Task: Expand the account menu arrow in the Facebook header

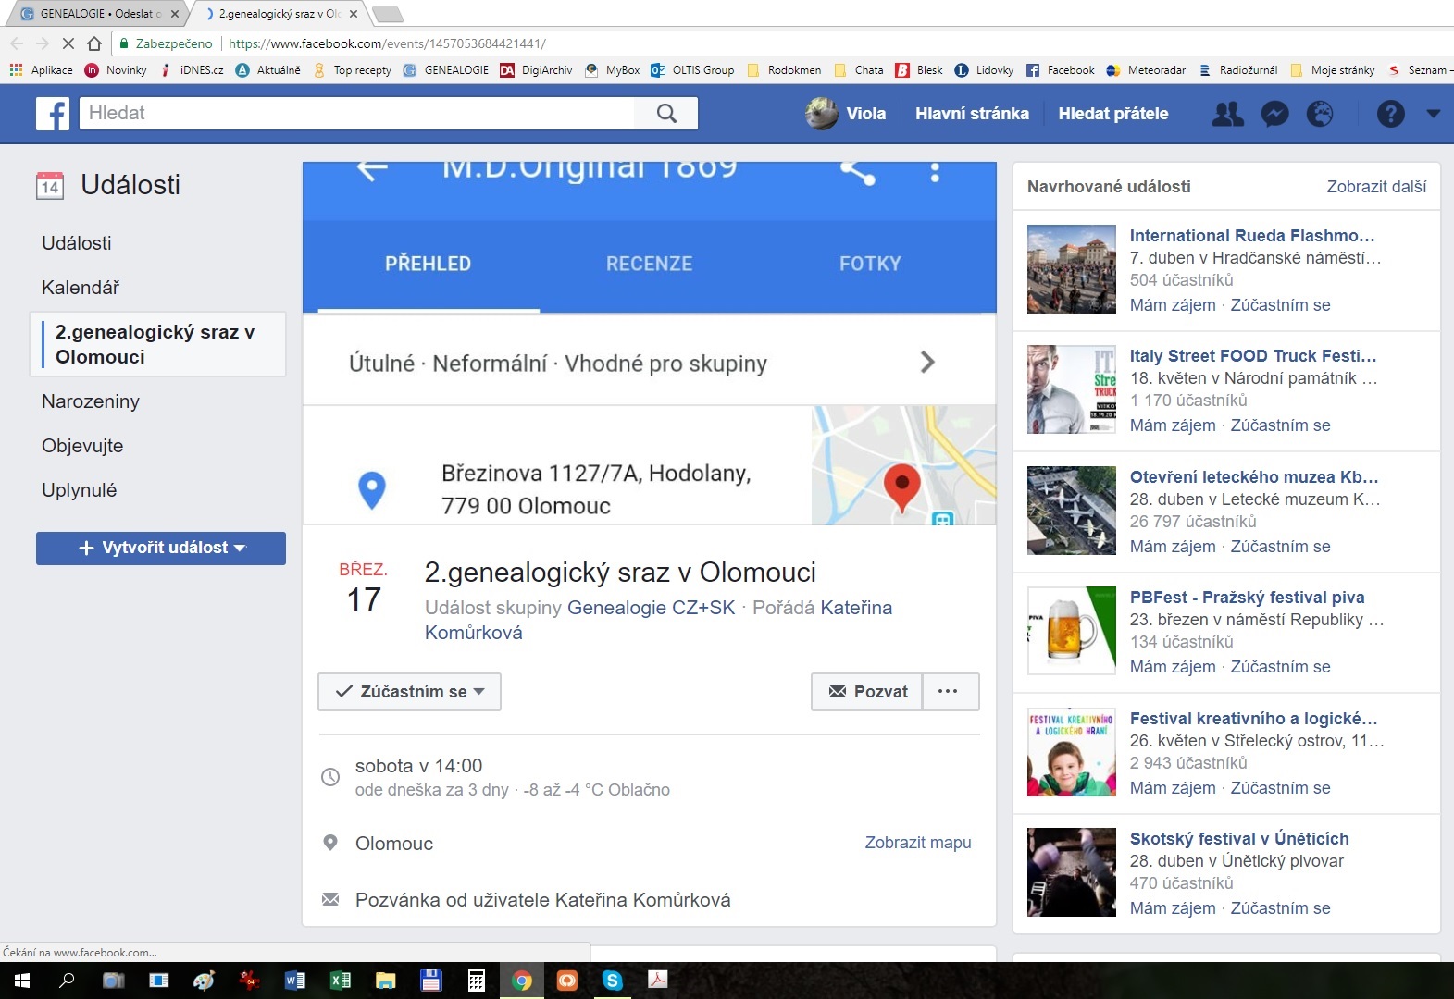Action: 1433,114
